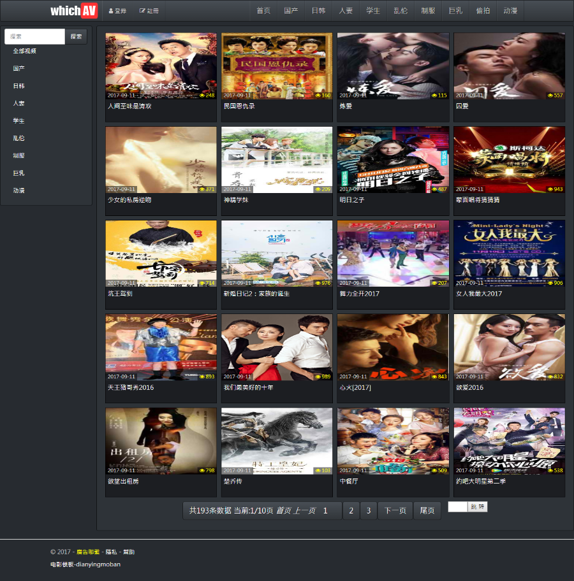
Task: Open the 中餐厅 poster thumbnail
Action: [x=393, y=441]
